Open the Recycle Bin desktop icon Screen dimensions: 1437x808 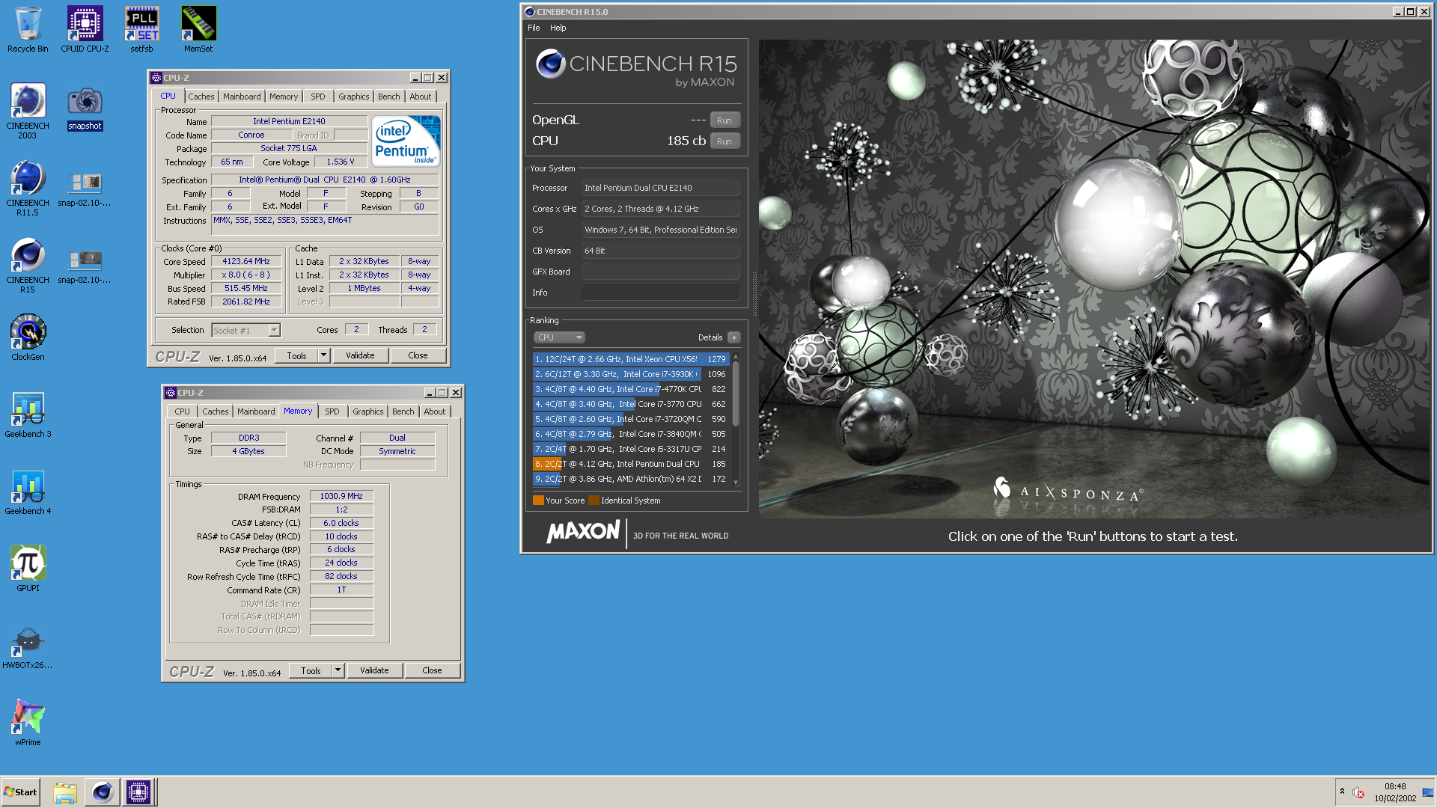[28, 30]
